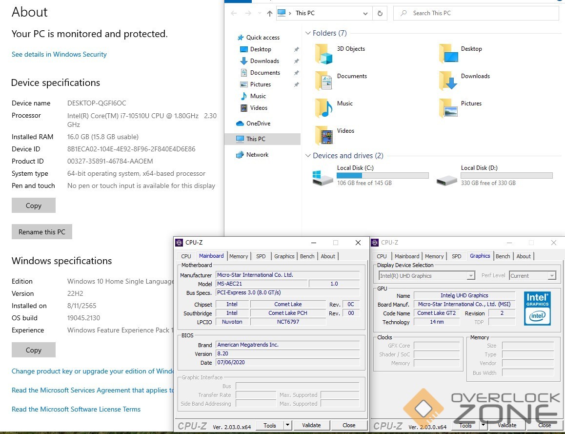Click Validate button in Mainboard CPU-Z window
Image resolution: width=565 pixels, height=434 pixels.
[x=311, y=425]
